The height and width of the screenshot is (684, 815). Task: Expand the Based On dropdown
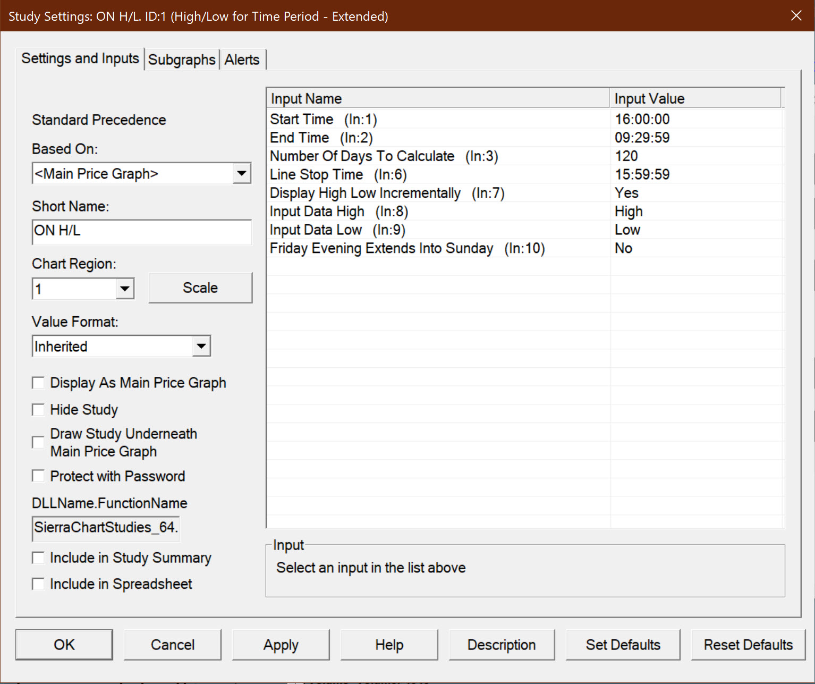coord(242,174)
